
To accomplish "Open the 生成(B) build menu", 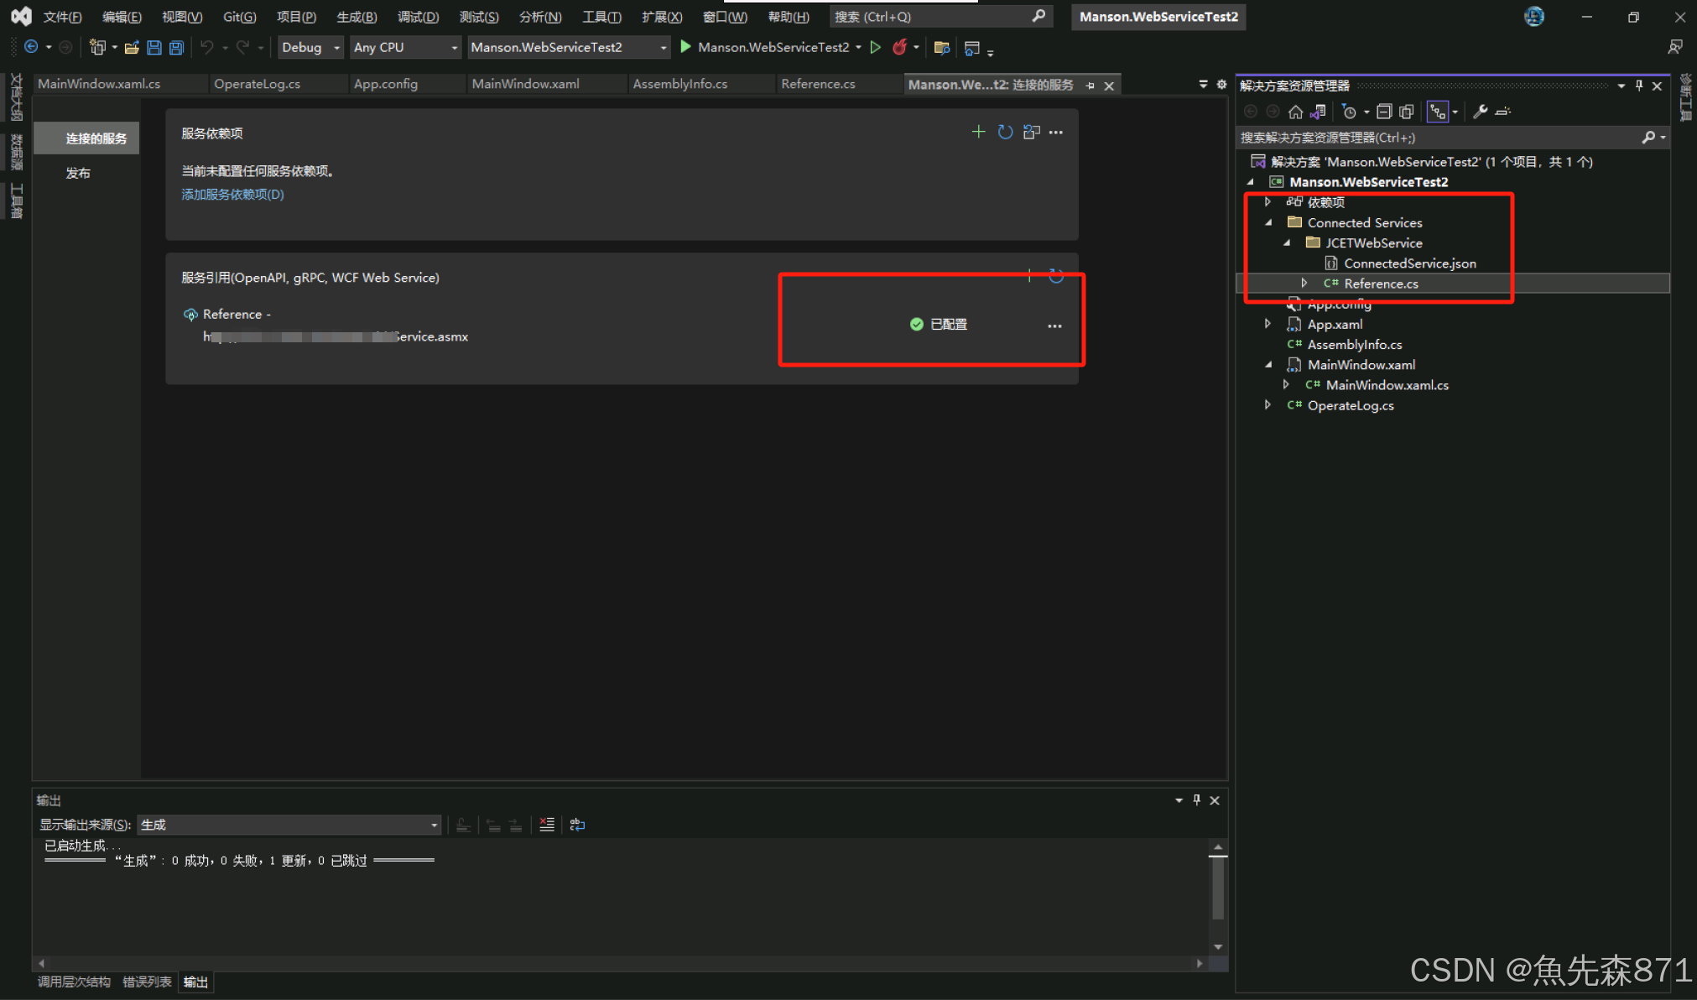I will pos(357,17).
